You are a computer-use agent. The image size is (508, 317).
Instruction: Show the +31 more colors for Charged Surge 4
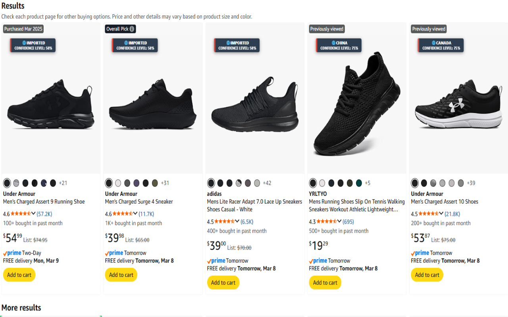(x=165, y=183)
